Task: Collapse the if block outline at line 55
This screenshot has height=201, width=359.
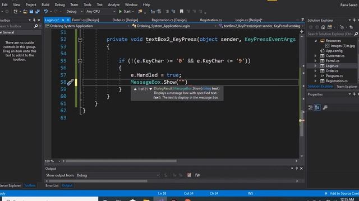Action: click(x=80, y=61)
